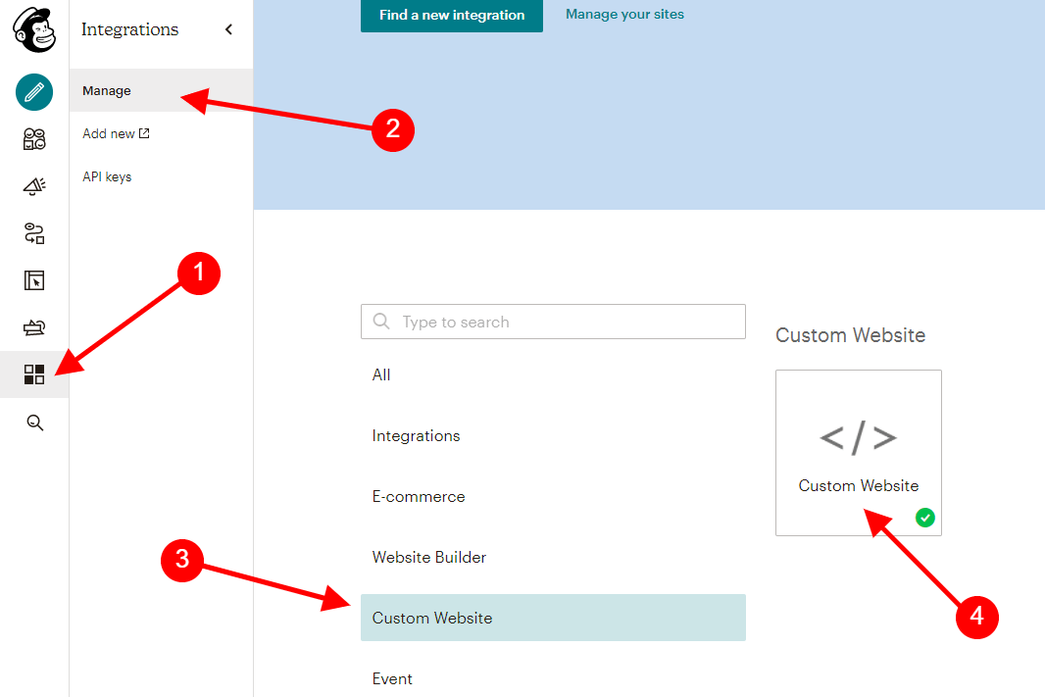
Task: Open Manage your sites link
Action: pos(624,14)
